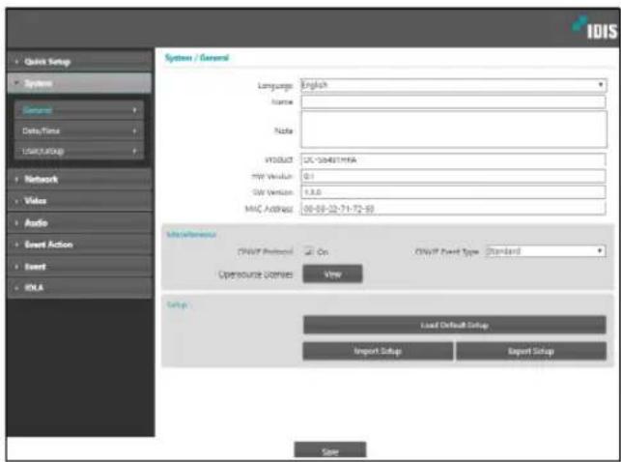Click the IDIS logo
Viewport: 621px width, 462px height.
pos(595,28)
